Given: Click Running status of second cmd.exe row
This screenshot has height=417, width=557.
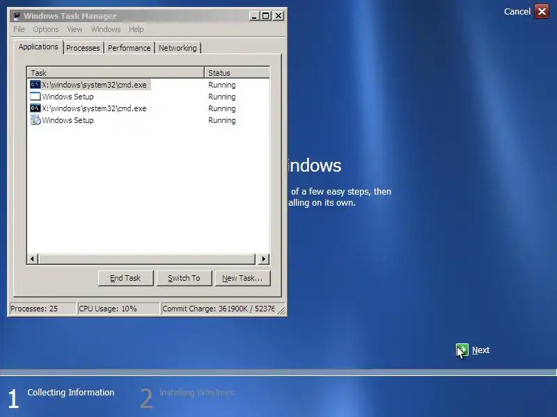Looking at the screenshot, I should (x=221, y=108).
